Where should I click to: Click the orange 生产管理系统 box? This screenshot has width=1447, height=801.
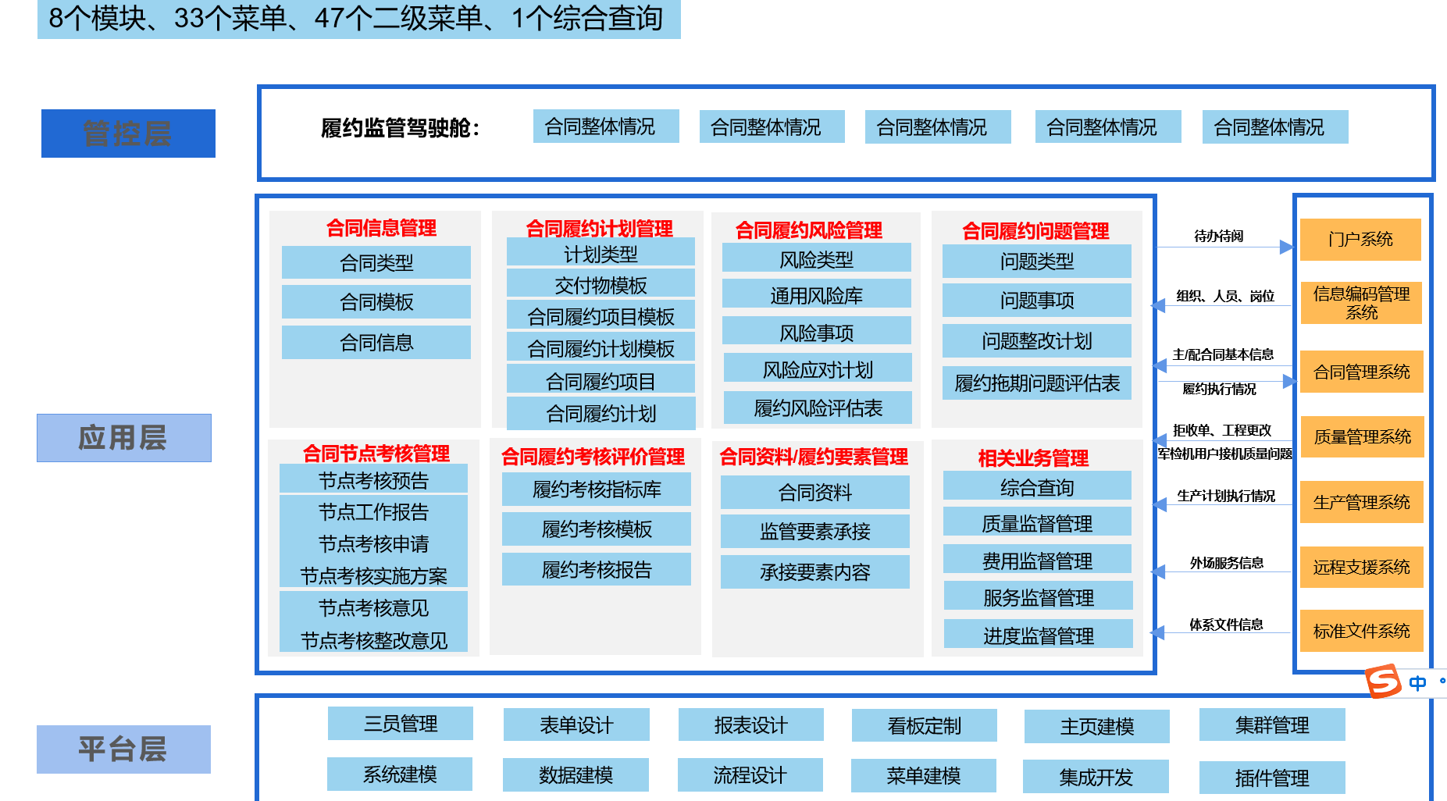coord(1362,502)
